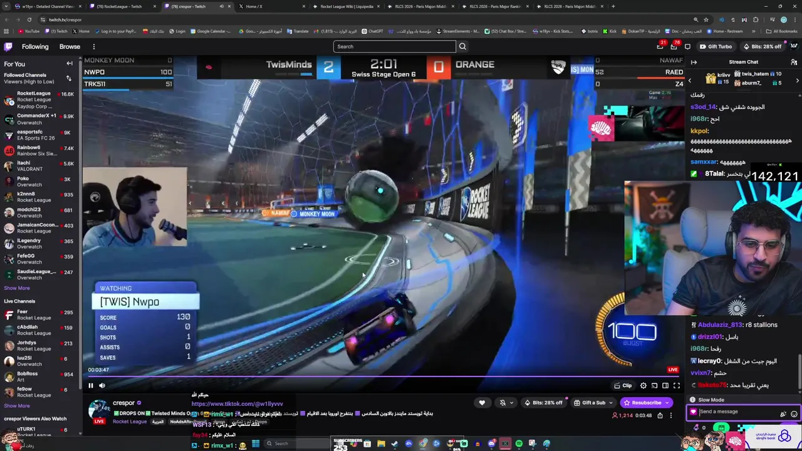Screen dimensions: 802x451
Task: Show more live channels
Action: click(17, 406)
